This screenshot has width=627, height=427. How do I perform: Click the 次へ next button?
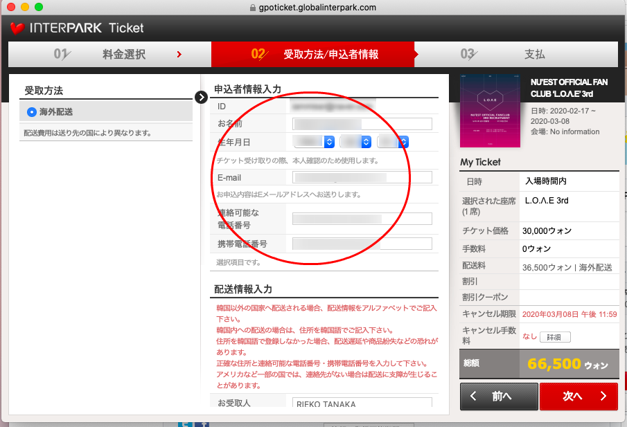(579, 397)
